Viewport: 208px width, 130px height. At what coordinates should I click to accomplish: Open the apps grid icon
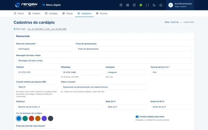tap(128, 5)
